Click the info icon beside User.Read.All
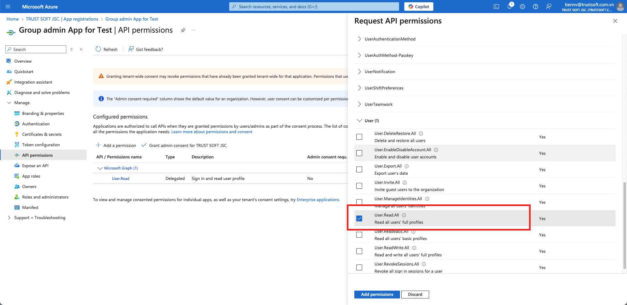627x305 pixels. pos(404,215)
